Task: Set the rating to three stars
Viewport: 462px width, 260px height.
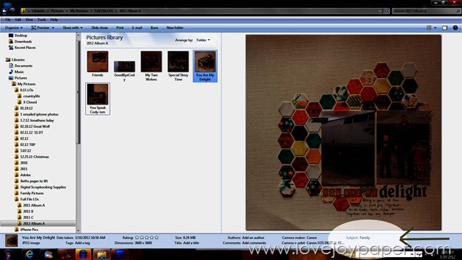Action: [147, 238]
